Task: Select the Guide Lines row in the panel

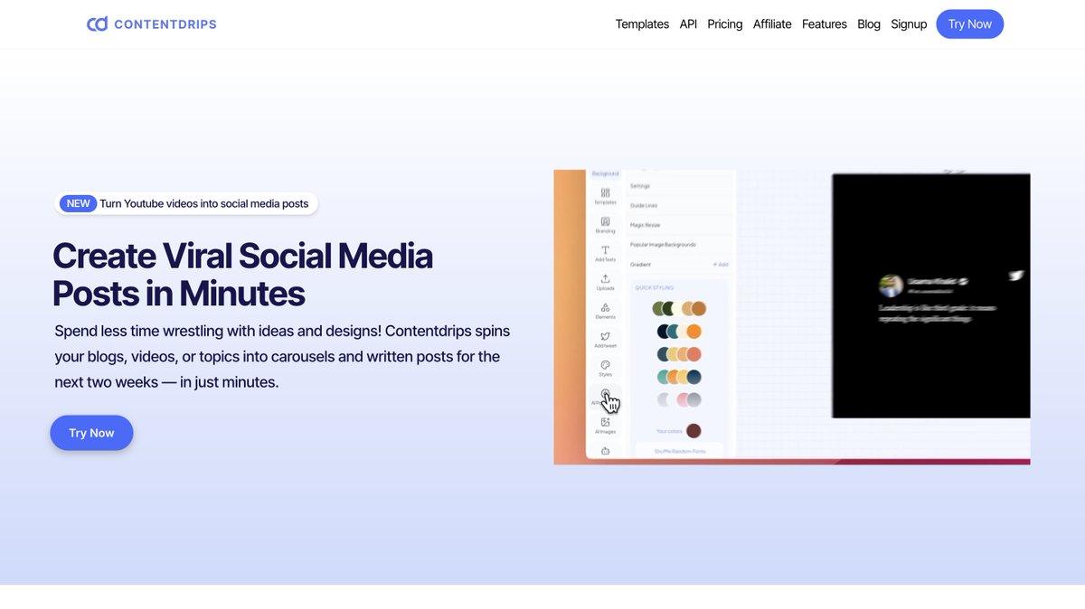Action: (681, 206)
